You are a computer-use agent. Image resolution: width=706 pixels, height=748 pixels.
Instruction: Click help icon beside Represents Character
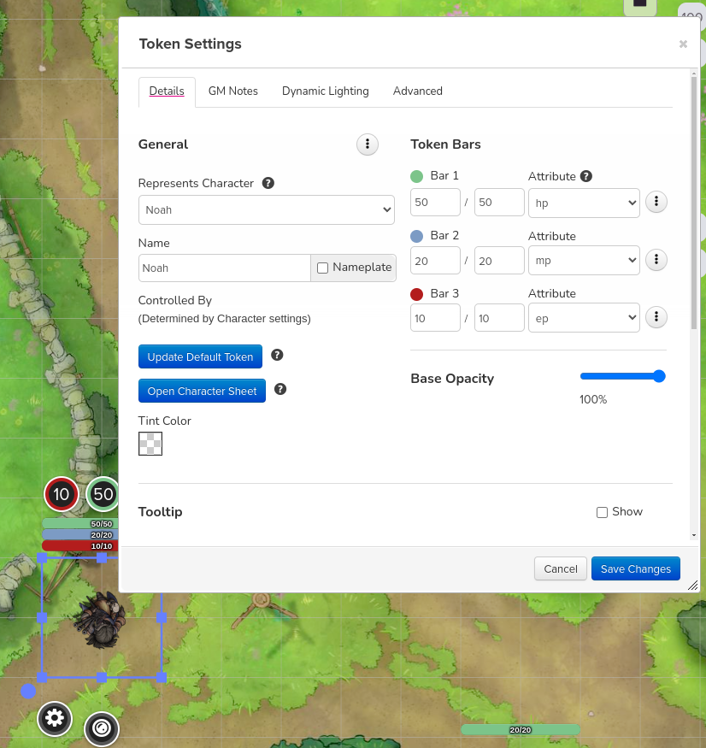point(268,183)
